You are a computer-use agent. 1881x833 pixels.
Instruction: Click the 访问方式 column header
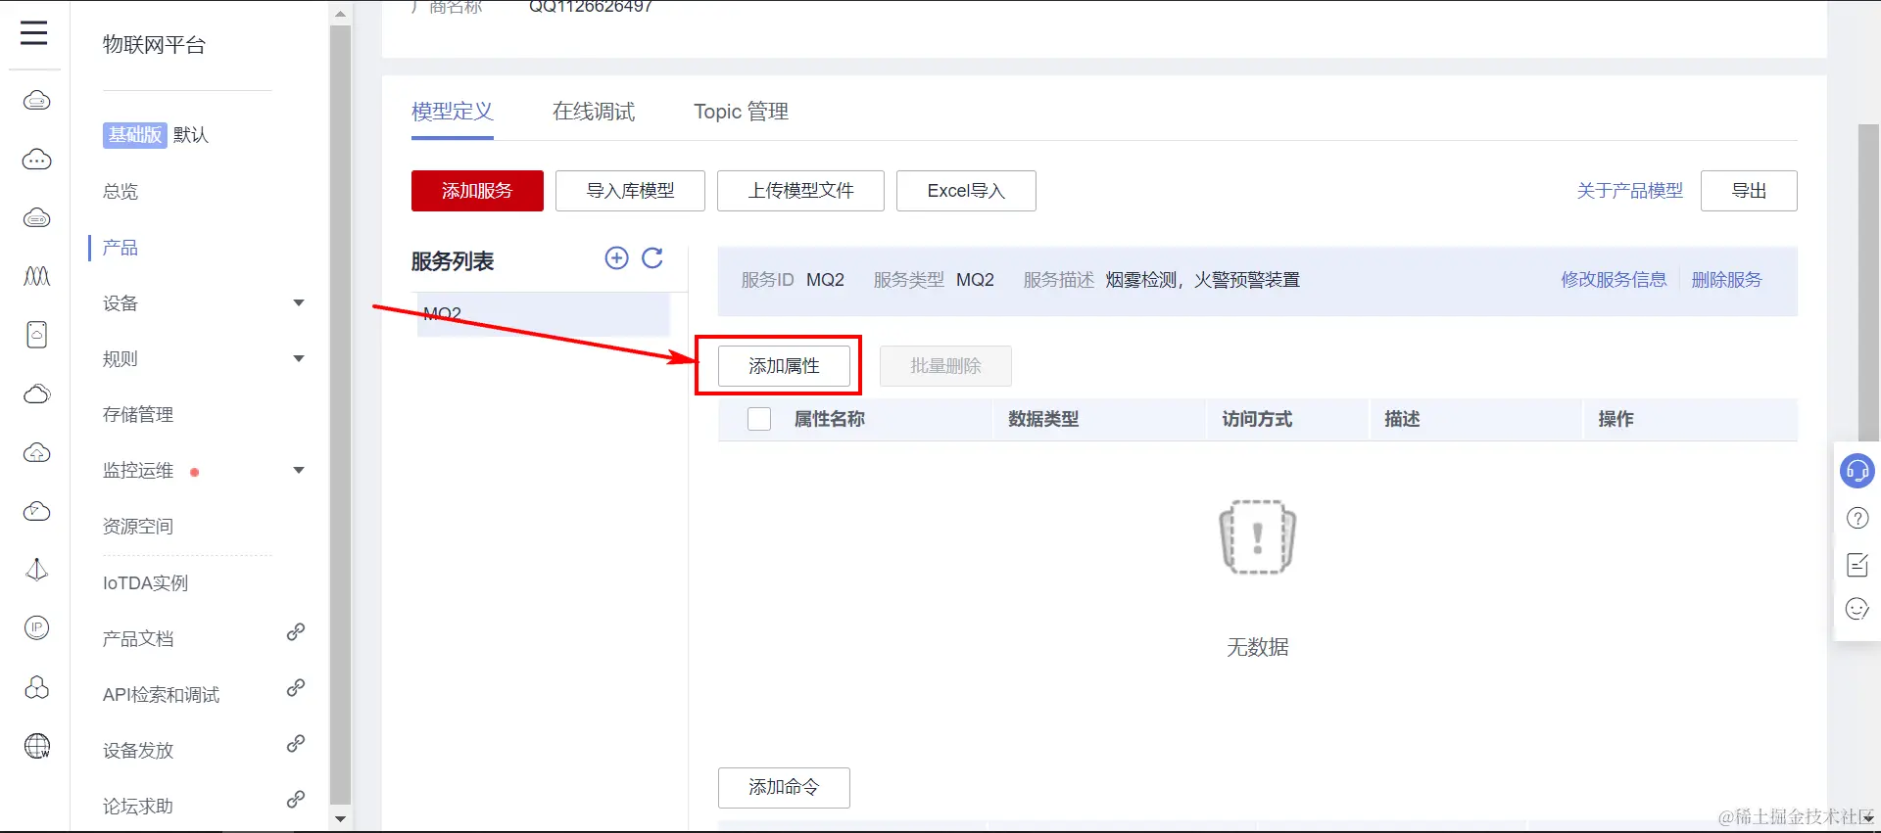tap(1257, 419)
